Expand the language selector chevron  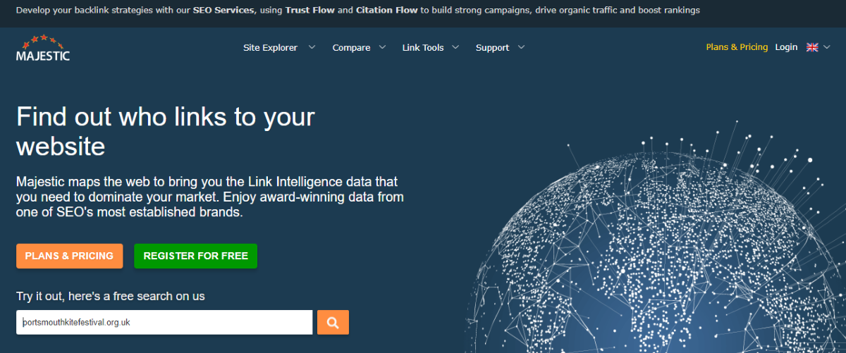pos(827,47)
